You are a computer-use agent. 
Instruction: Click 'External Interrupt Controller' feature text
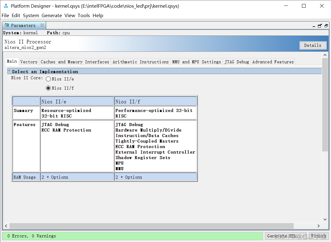tap(155, 152)
